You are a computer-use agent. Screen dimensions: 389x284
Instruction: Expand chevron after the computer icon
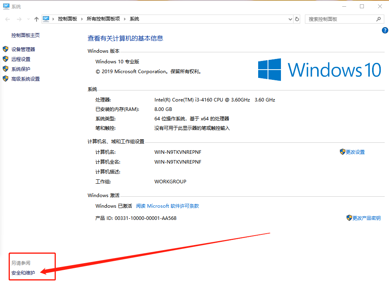(53, 19)
